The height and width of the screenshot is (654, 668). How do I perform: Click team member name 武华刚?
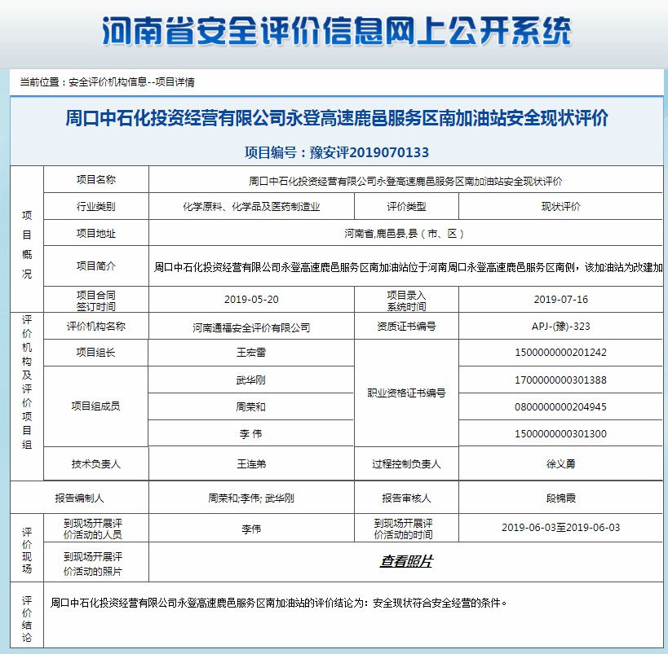(x=251, y=380)
